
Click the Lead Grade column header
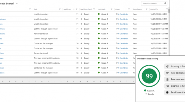(102, 9)
